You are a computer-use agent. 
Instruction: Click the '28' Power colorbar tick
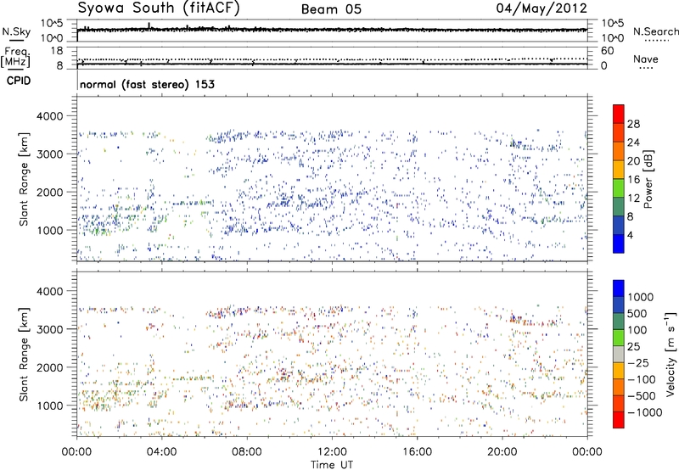[633, 124]
